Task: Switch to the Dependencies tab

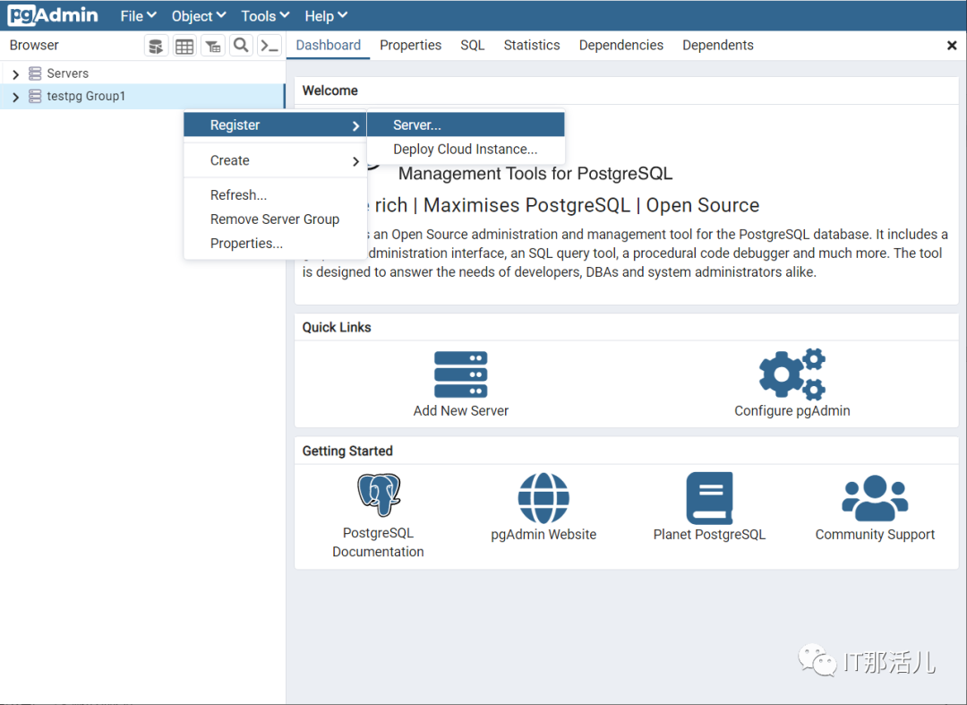Action: 621,45
